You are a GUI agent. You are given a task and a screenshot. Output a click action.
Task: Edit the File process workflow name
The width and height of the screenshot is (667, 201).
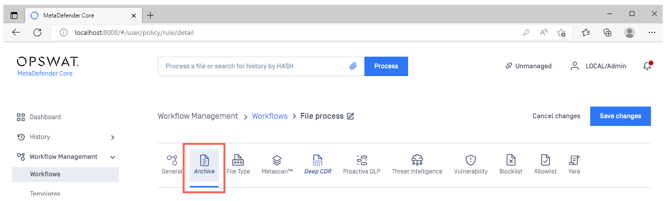[x=351, y=116]
